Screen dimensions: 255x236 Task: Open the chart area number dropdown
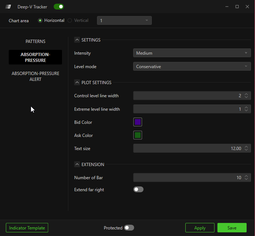pyautogui.click(x=124, y=21)
